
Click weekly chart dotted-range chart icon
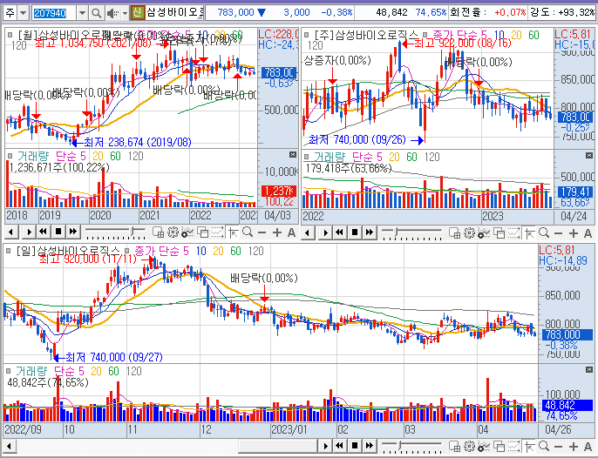tap(513, 232)
